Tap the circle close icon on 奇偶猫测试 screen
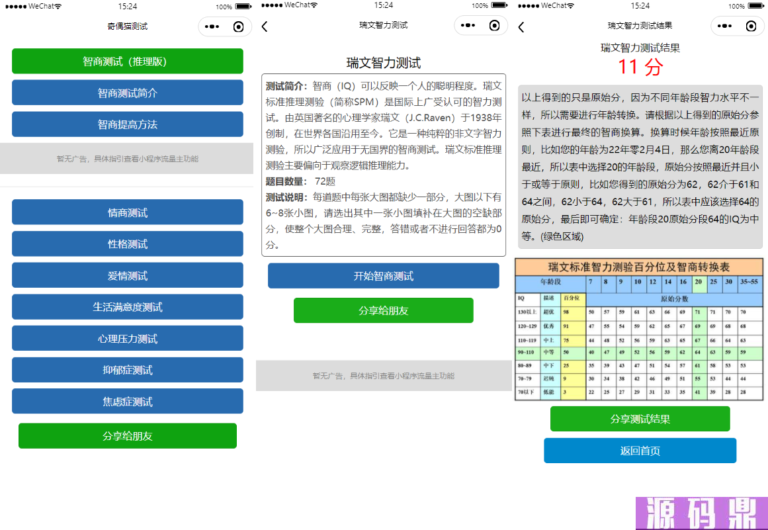 (x=239, y=26)
